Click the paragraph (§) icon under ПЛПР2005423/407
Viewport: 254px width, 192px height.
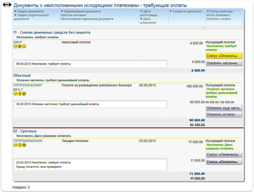coord(20,94)
